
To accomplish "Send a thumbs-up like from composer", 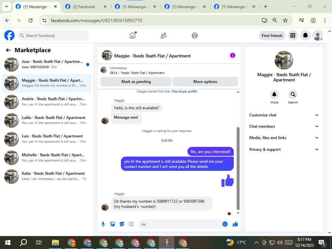I will click(x=235, y=224).
